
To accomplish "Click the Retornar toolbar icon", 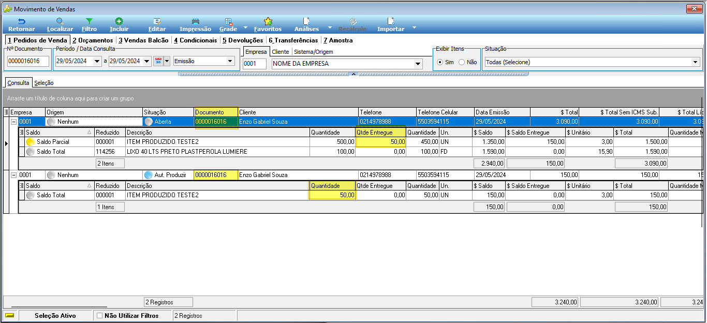I will [22, 21].
